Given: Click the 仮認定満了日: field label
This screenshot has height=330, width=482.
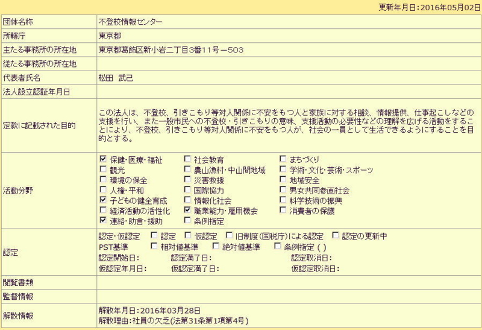Looking at the screenshot, I should [195, 268].
